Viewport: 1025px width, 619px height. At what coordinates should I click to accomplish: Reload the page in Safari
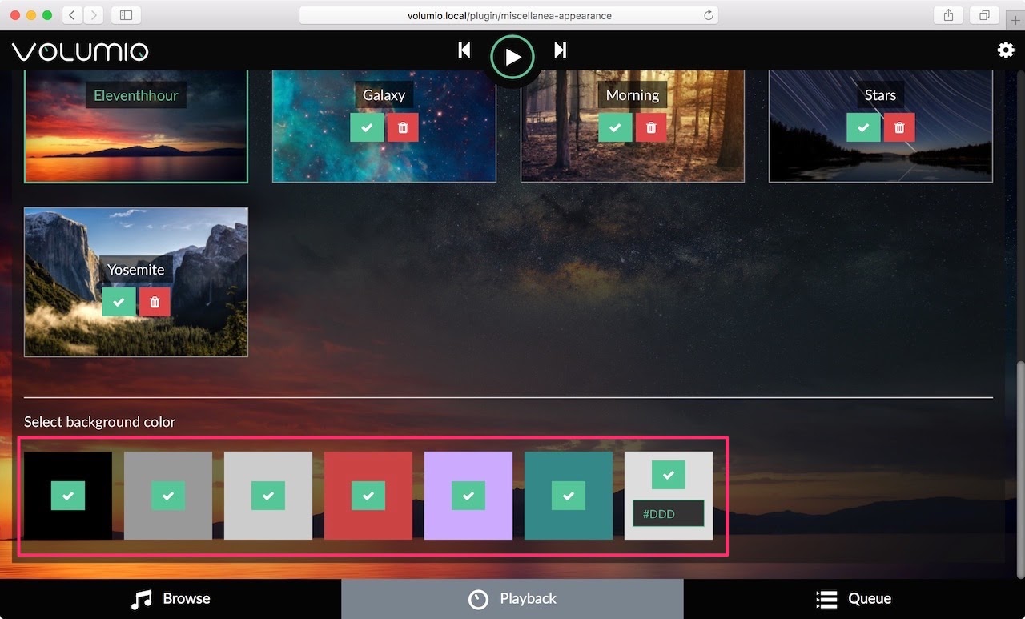708,15
